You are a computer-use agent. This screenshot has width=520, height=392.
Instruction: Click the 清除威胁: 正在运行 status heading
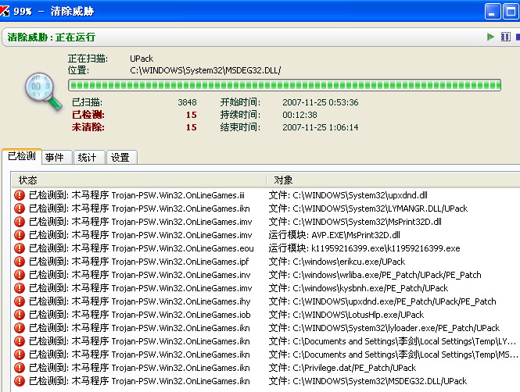pos(52,37)
